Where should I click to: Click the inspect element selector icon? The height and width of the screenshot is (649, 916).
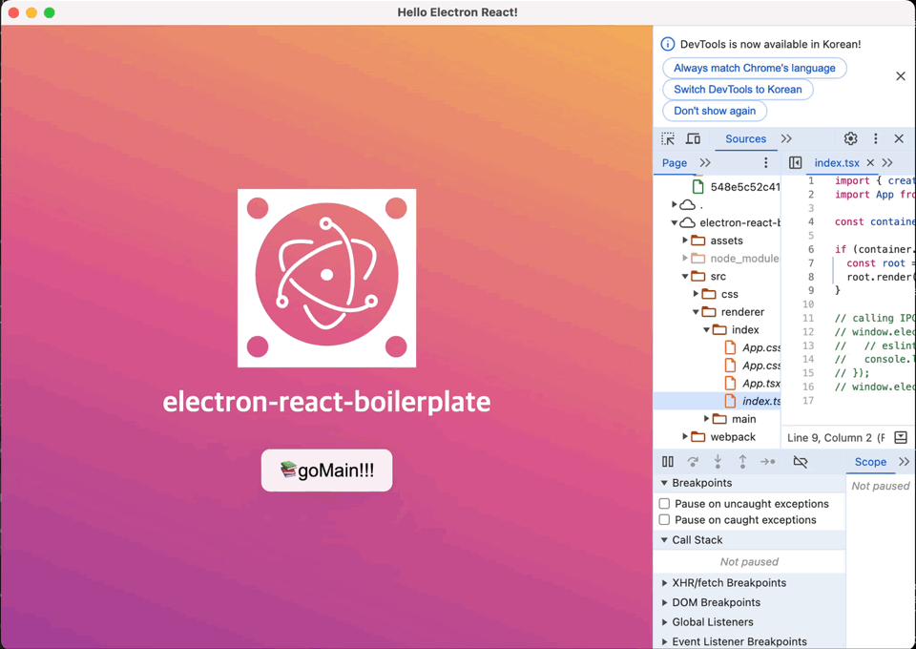pyautogui.click(x=668, y=138)
